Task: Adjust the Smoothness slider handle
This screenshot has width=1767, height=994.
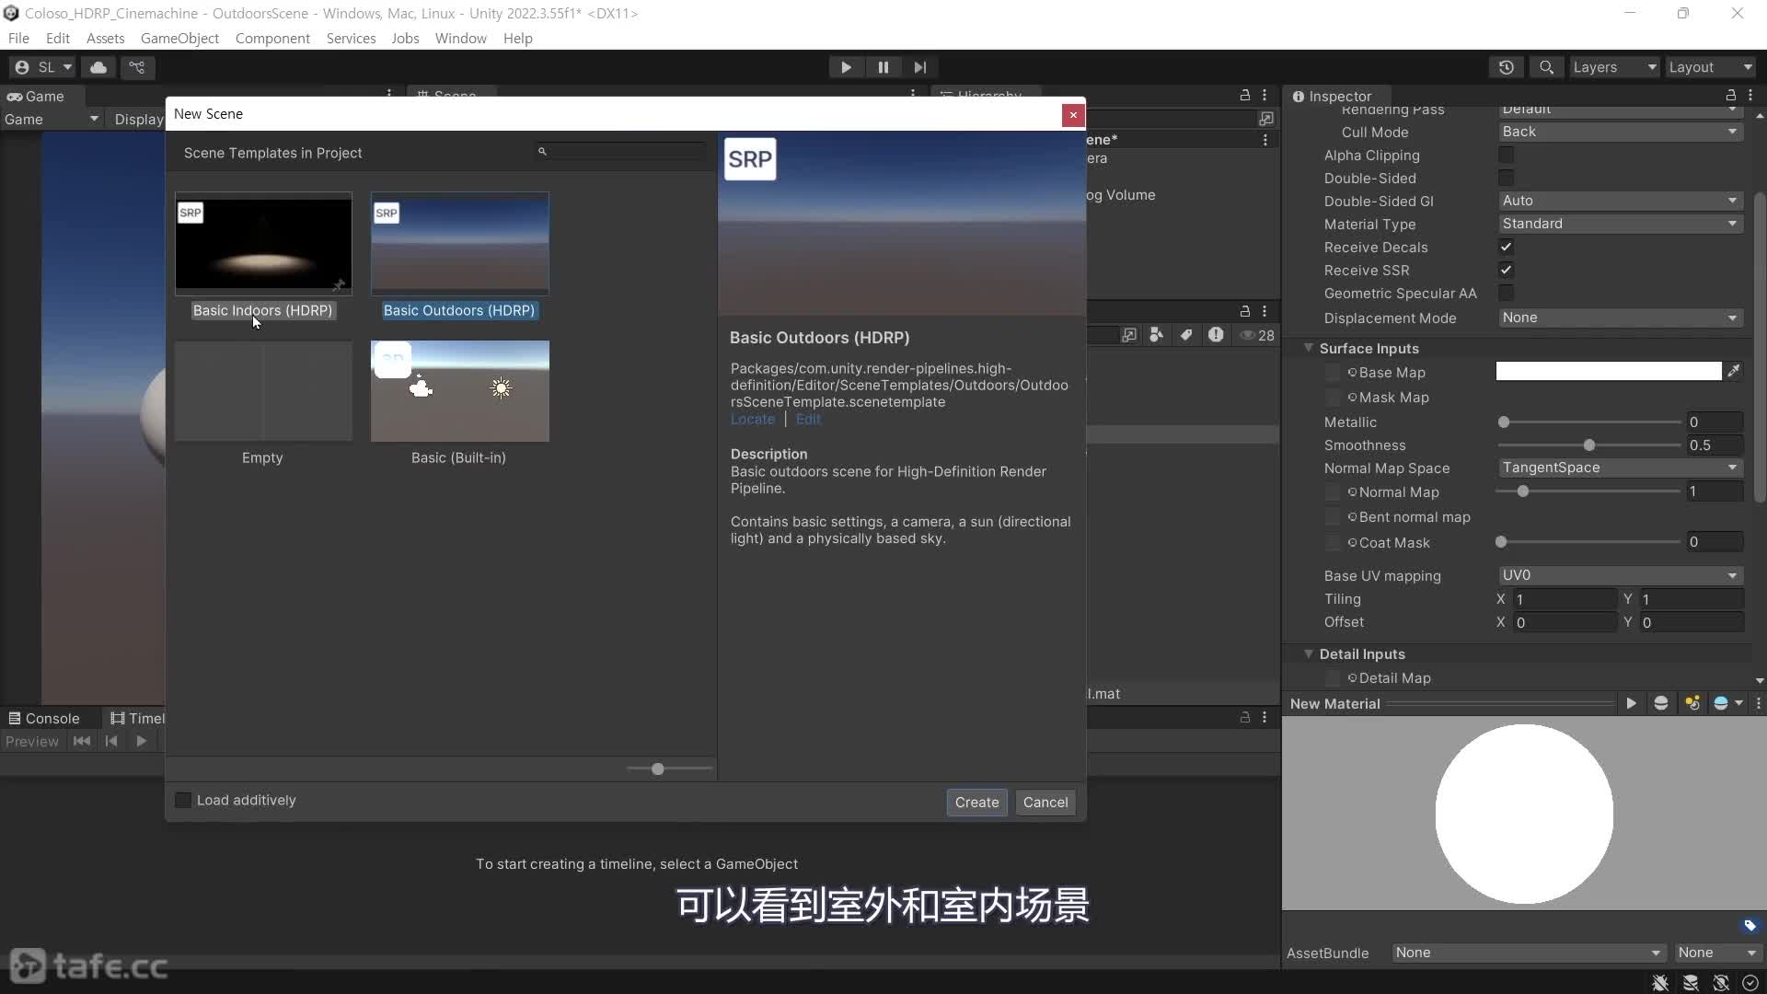Action: 1588,445
